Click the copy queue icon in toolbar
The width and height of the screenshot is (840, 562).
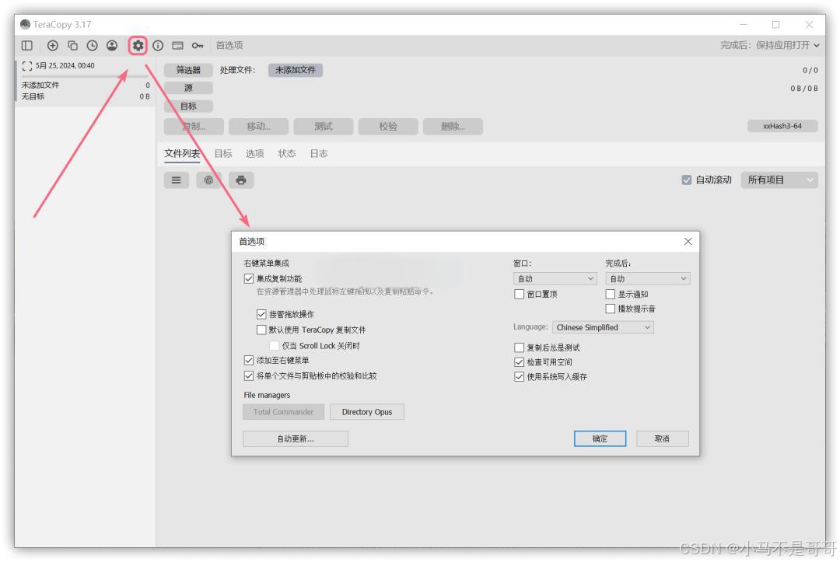tap(72, 46)
